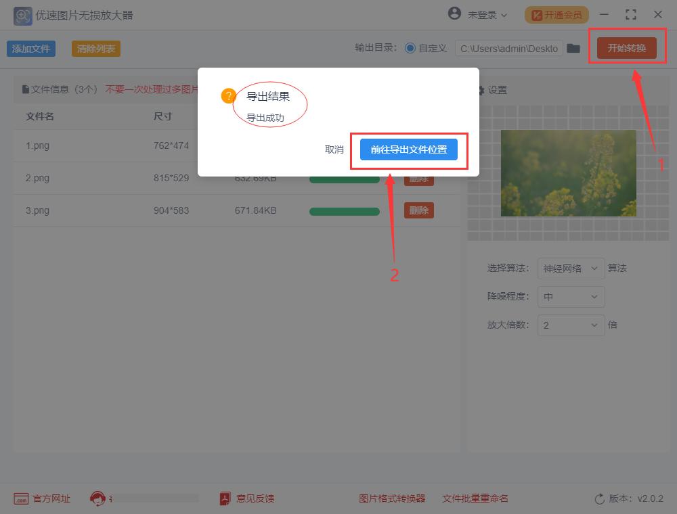Open the 选择算法 neural network dropdown
Image resolution: width=677 pixels, height=514 pixels.
(x=571, y=268)
